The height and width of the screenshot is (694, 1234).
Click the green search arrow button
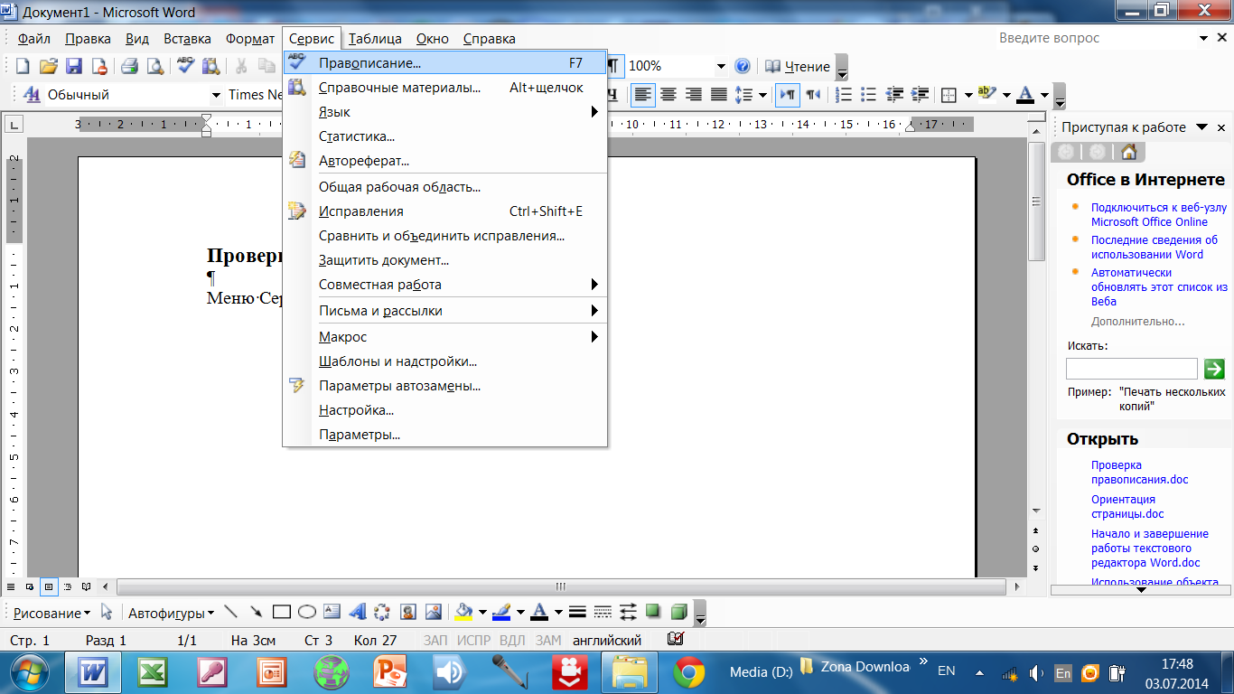tap(1214, 369)
